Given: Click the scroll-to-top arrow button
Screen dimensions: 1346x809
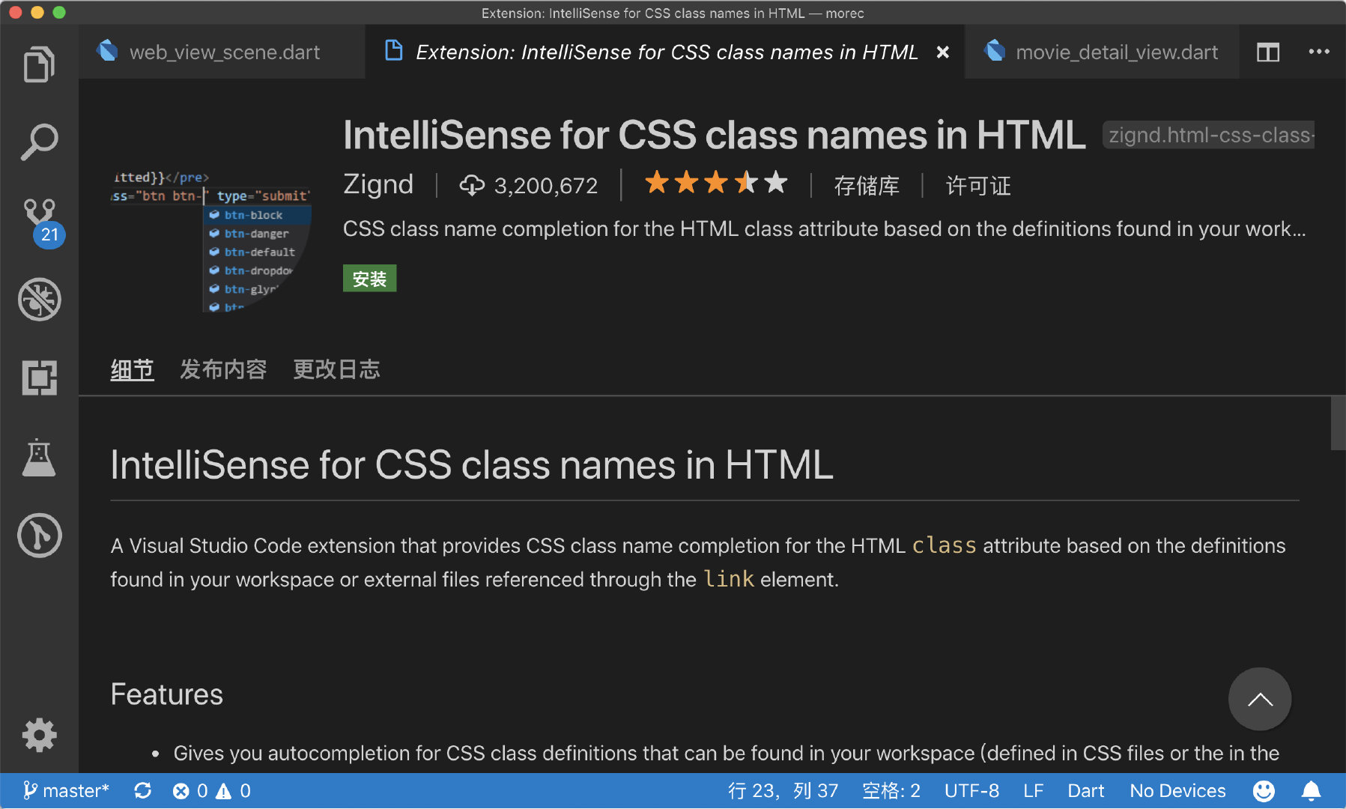Looking at the screenshot, I should [1260, 699].
